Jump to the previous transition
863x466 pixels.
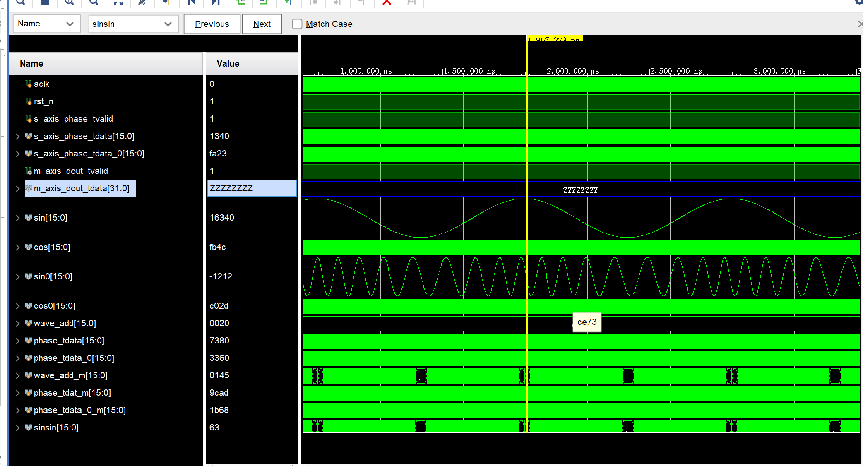pos(240,2)
